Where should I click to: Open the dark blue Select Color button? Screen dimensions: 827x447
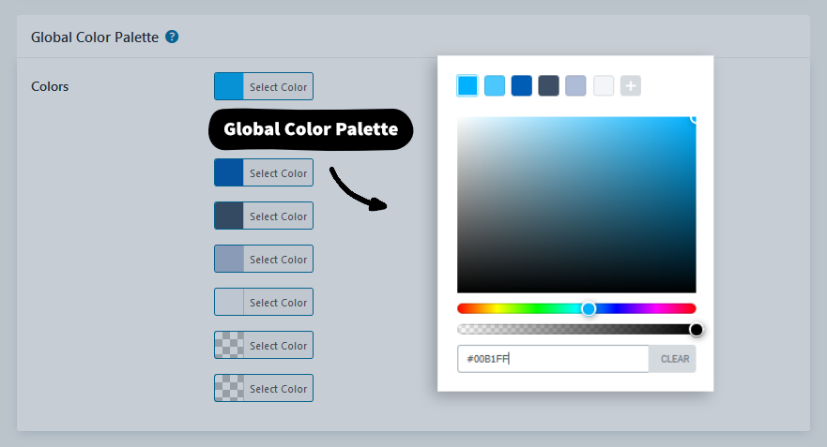point(264,173)
